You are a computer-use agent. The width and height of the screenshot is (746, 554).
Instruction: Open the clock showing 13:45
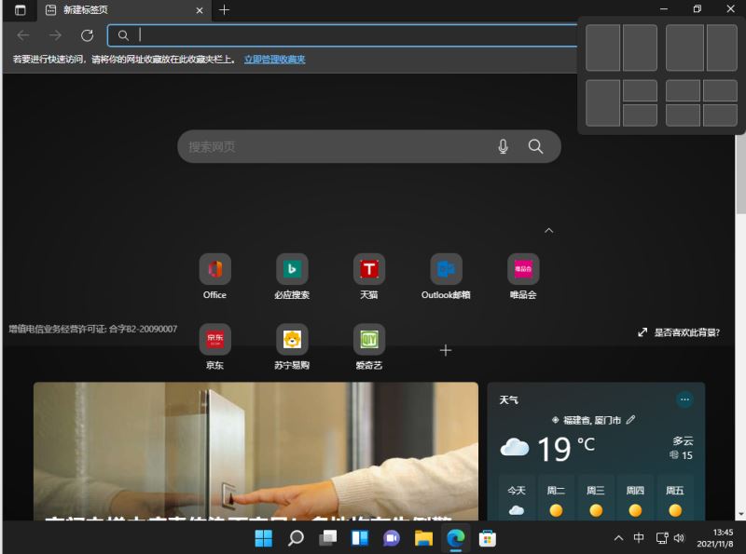tap(715, 538)
